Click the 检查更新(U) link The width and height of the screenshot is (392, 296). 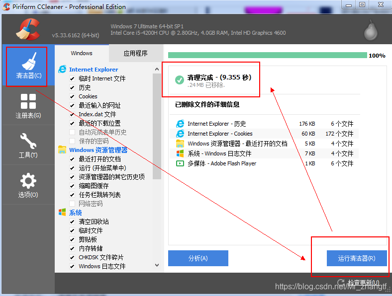point(364,283)
